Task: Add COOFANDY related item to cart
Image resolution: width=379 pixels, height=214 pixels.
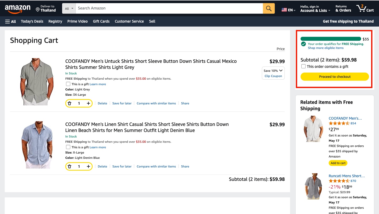Action: (x=338, y=163)
